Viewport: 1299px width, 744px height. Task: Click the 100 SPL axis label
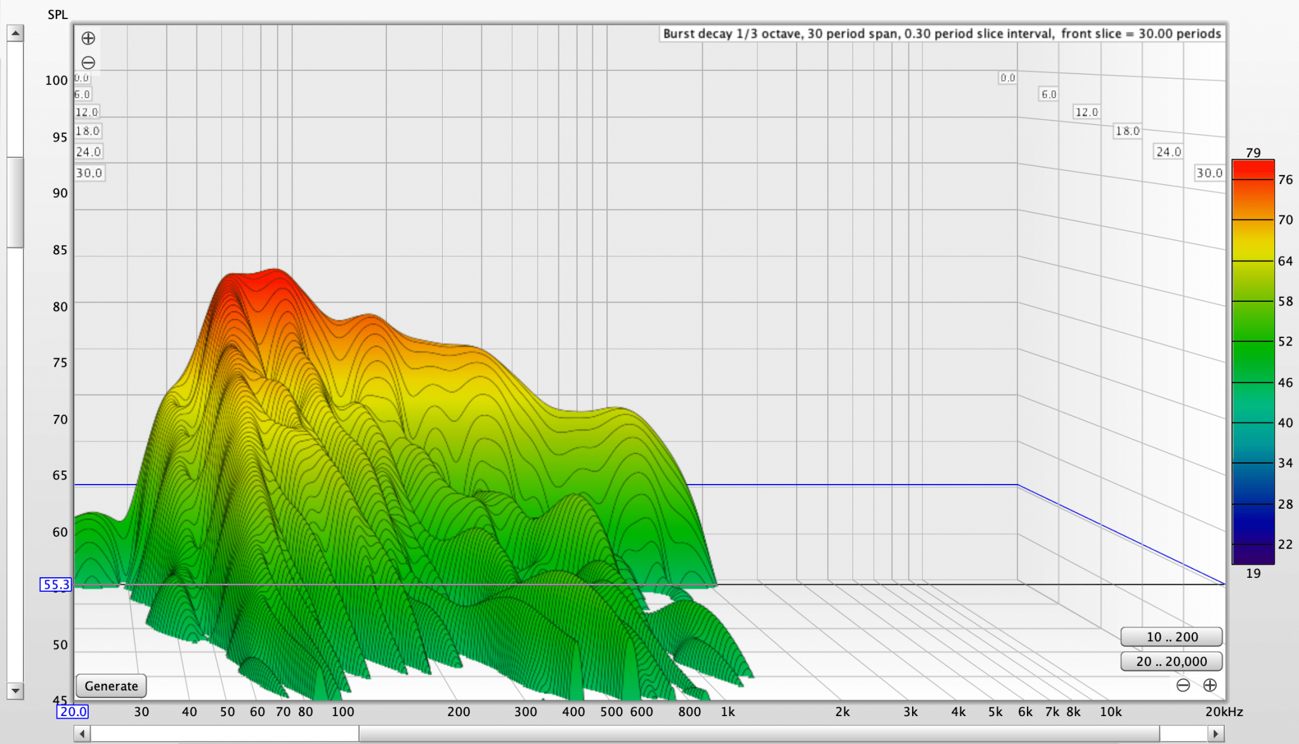click(56, 80)
